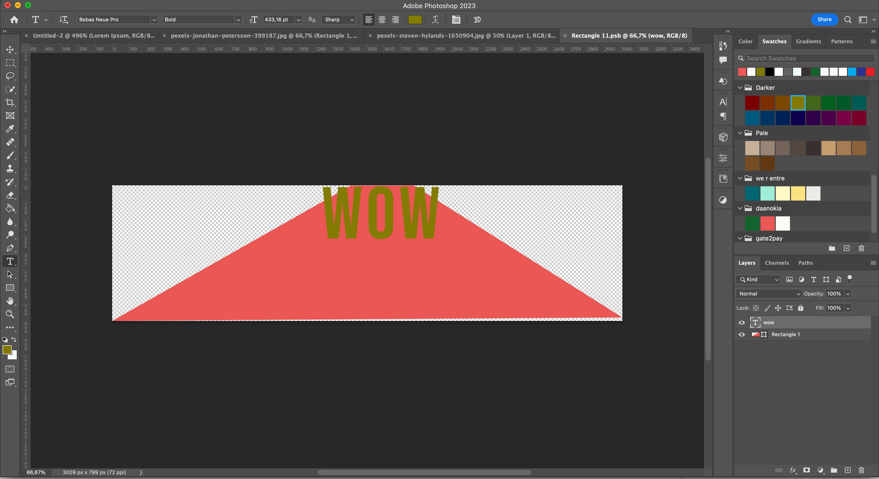Open the Normal blend mode dropdown
Image resolution: width=879 pixels, height=479 pixels.
(x=769, y=294)
